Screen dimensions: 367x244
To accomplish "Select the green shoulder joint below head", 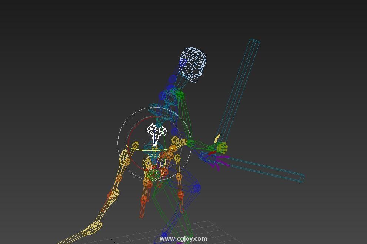I will tap(180, 96).
